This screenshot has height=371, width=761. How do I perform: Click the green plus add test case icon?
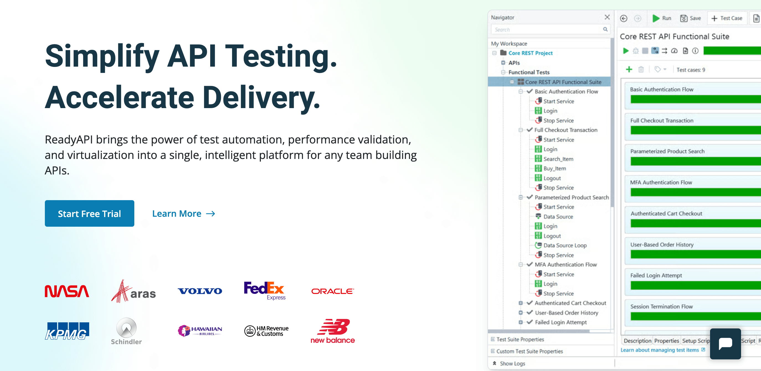[629, 69]
